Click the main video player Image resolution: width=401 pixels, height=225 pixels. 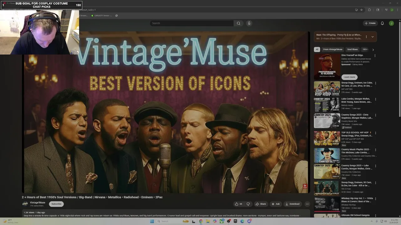[x=166, y=112]
